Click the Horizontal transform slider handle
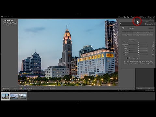The width and height of the screenshot is (156, 117). (x=138, y=44)
